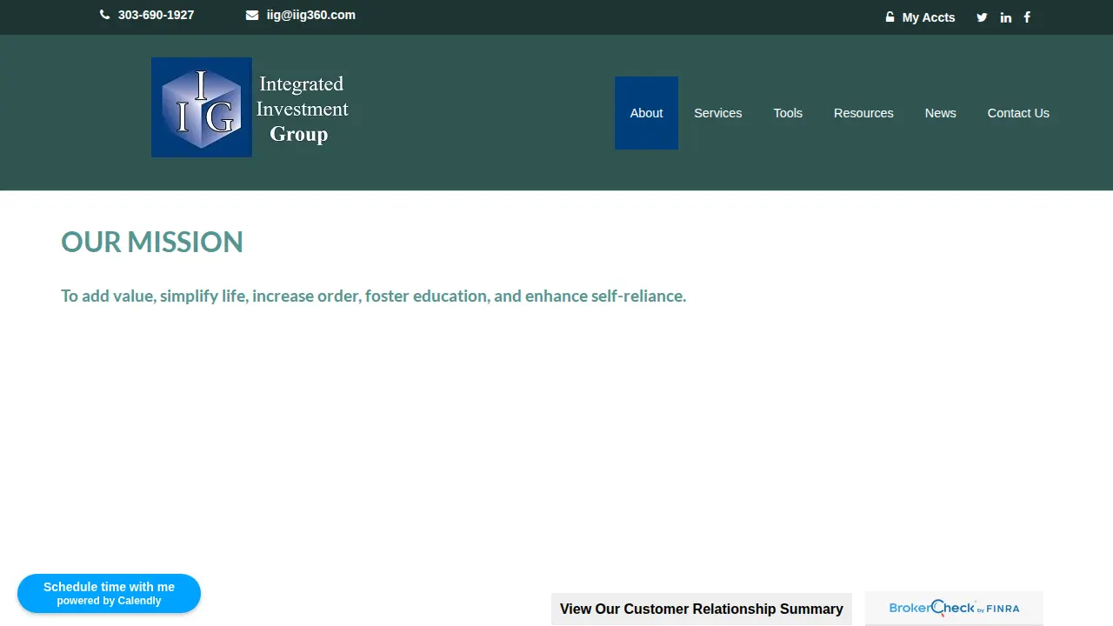1113x626 pixels.
Task: View Our Customer Relationship Summary
Action: tap(702, 609)
